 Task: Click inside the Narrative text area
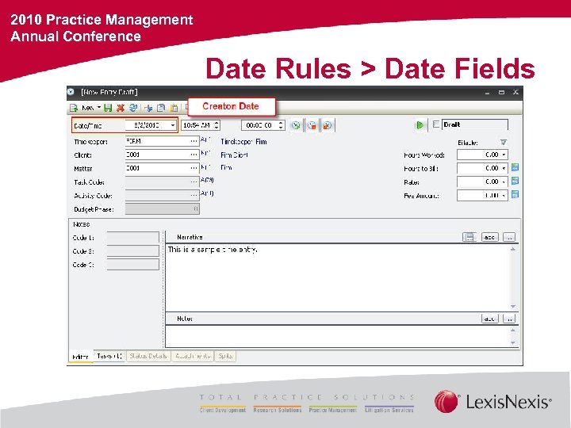[x=338, y=277]
